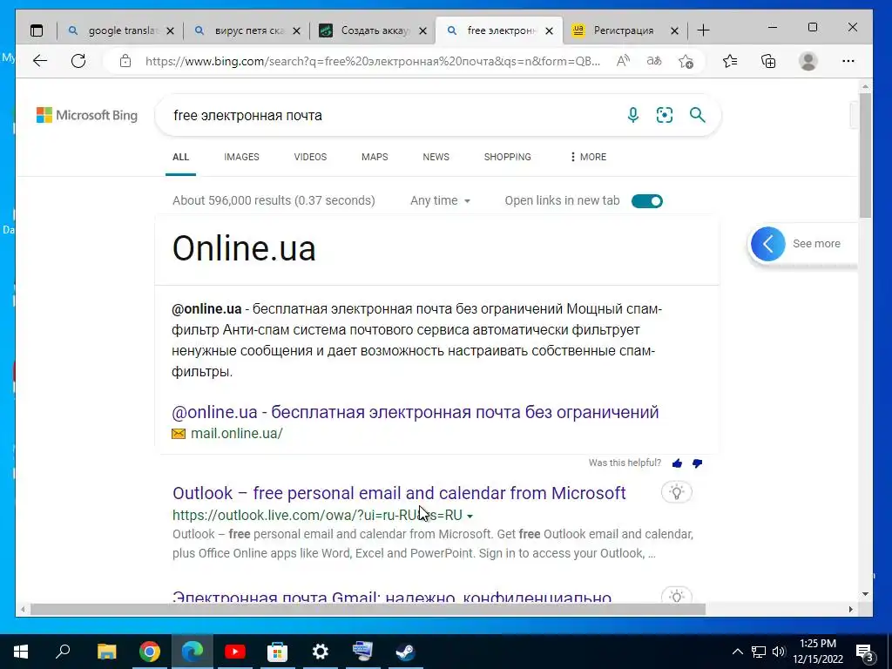Click the lightbulb icon beside Outlook result

[676, 492]
